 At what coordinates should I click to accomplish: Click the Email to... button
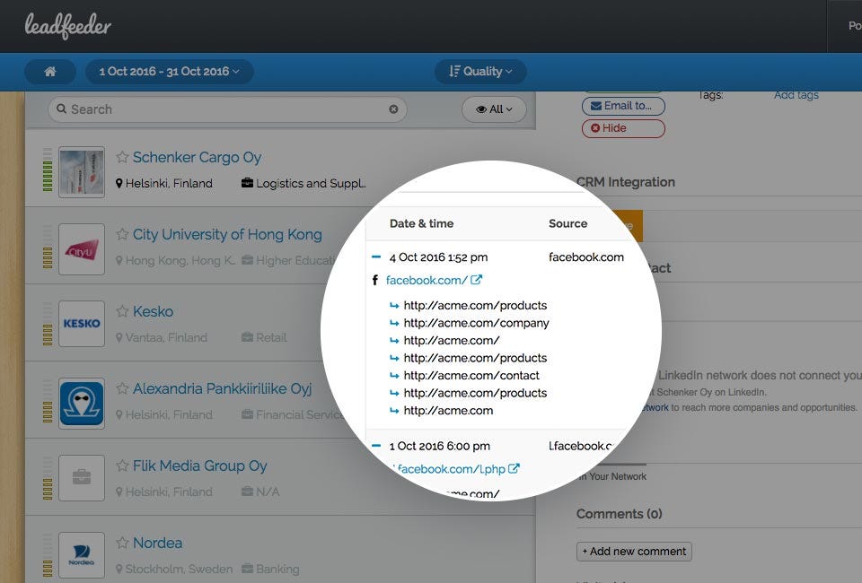click(623, 106)
